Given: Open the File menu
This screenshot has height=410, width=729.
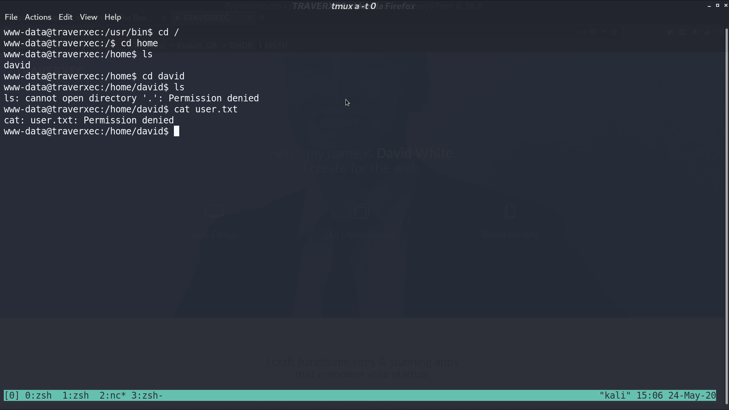Looking at the screenshot, I should (x=11, y=17).
